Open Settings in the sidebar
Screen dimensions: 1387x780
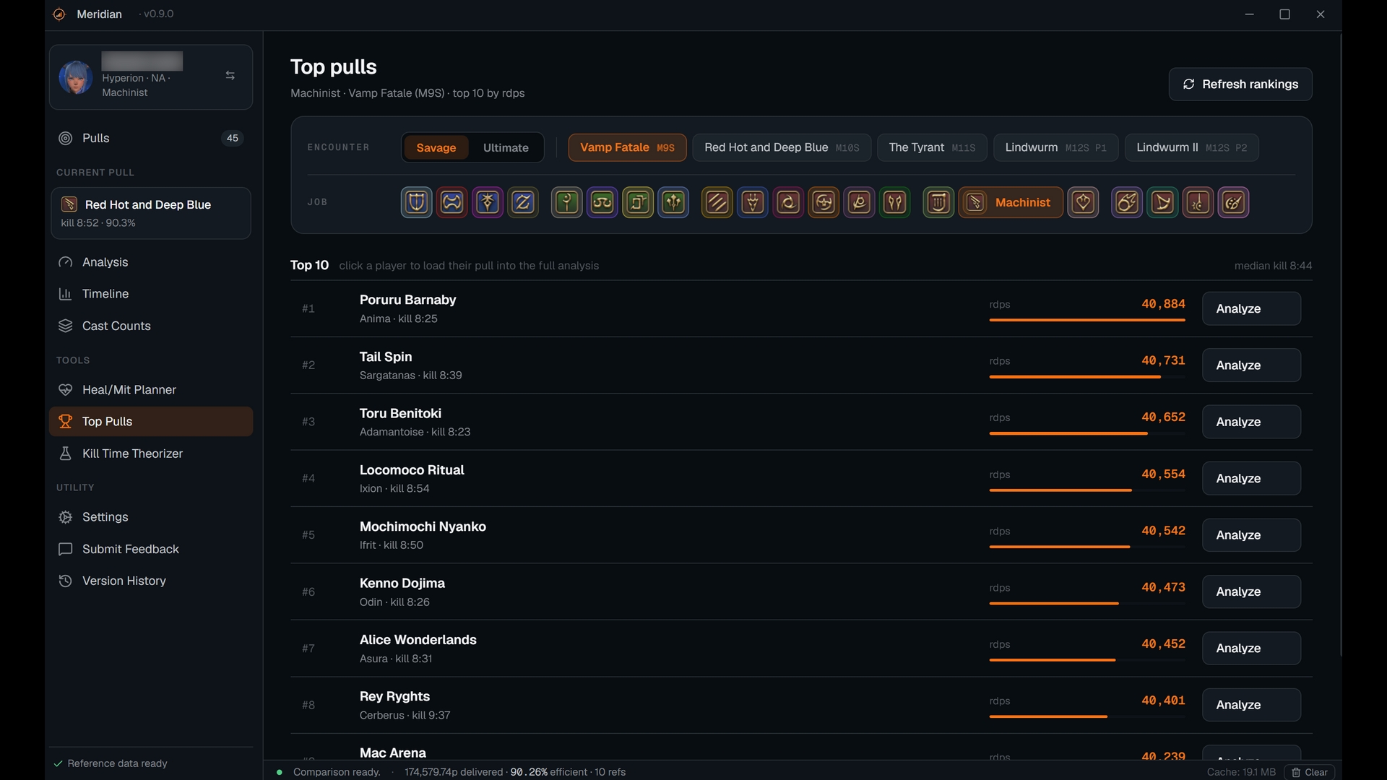coord(151,517)
